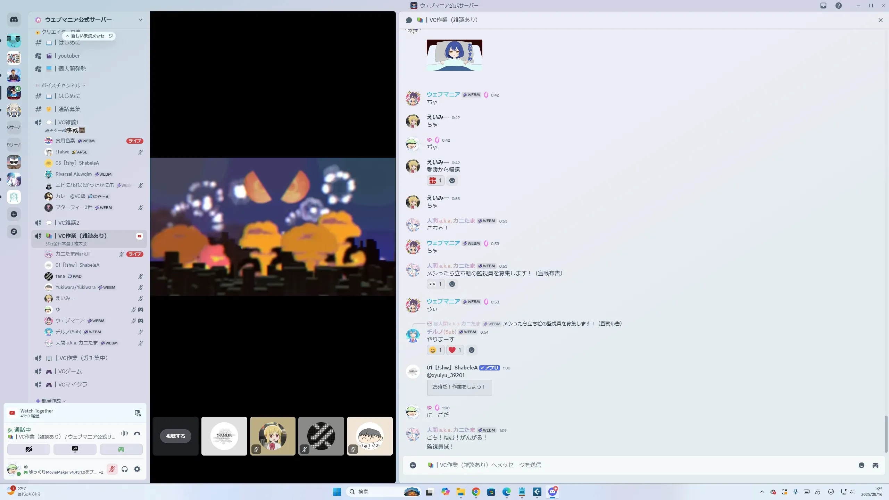The width and height of the screenshot is (889, 500).
Task: Open emoji picker in message box
Action: coord(862,465)
